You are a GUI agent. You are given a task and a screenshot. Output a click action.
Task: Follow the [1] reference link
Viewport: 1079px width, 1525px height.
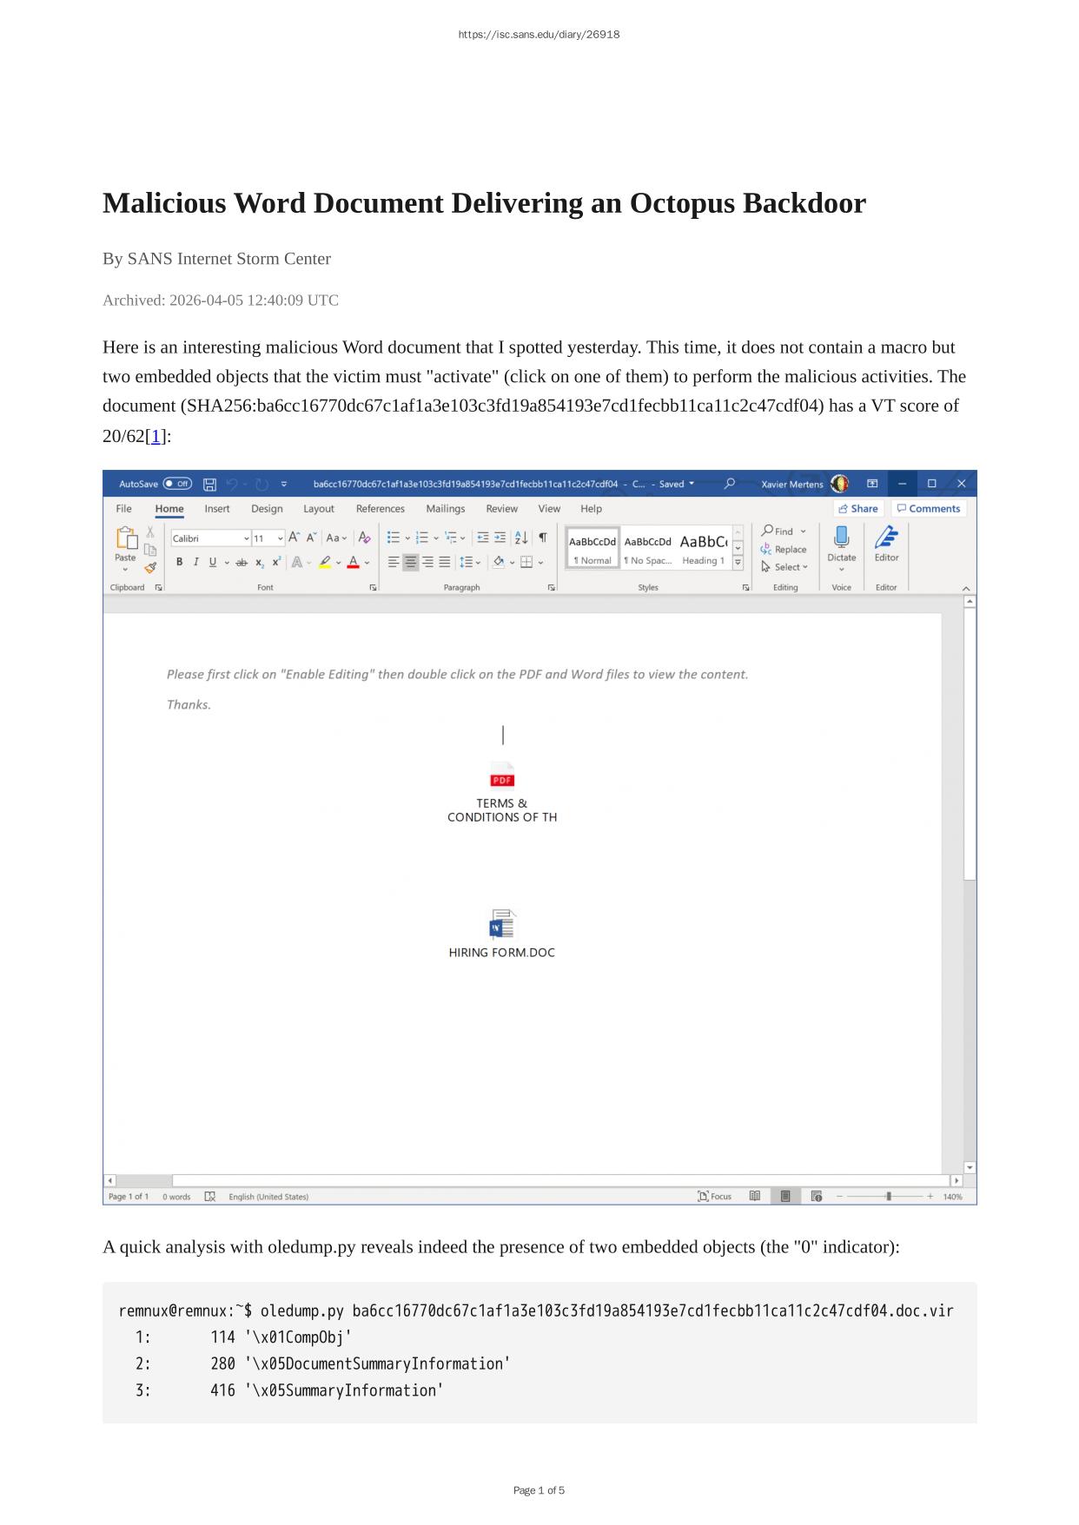click(156, 436)
